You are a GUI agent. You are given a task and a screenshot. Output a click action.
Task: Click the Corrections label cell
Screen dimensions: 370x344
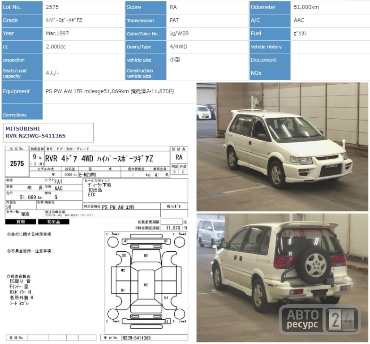point(22,112)
